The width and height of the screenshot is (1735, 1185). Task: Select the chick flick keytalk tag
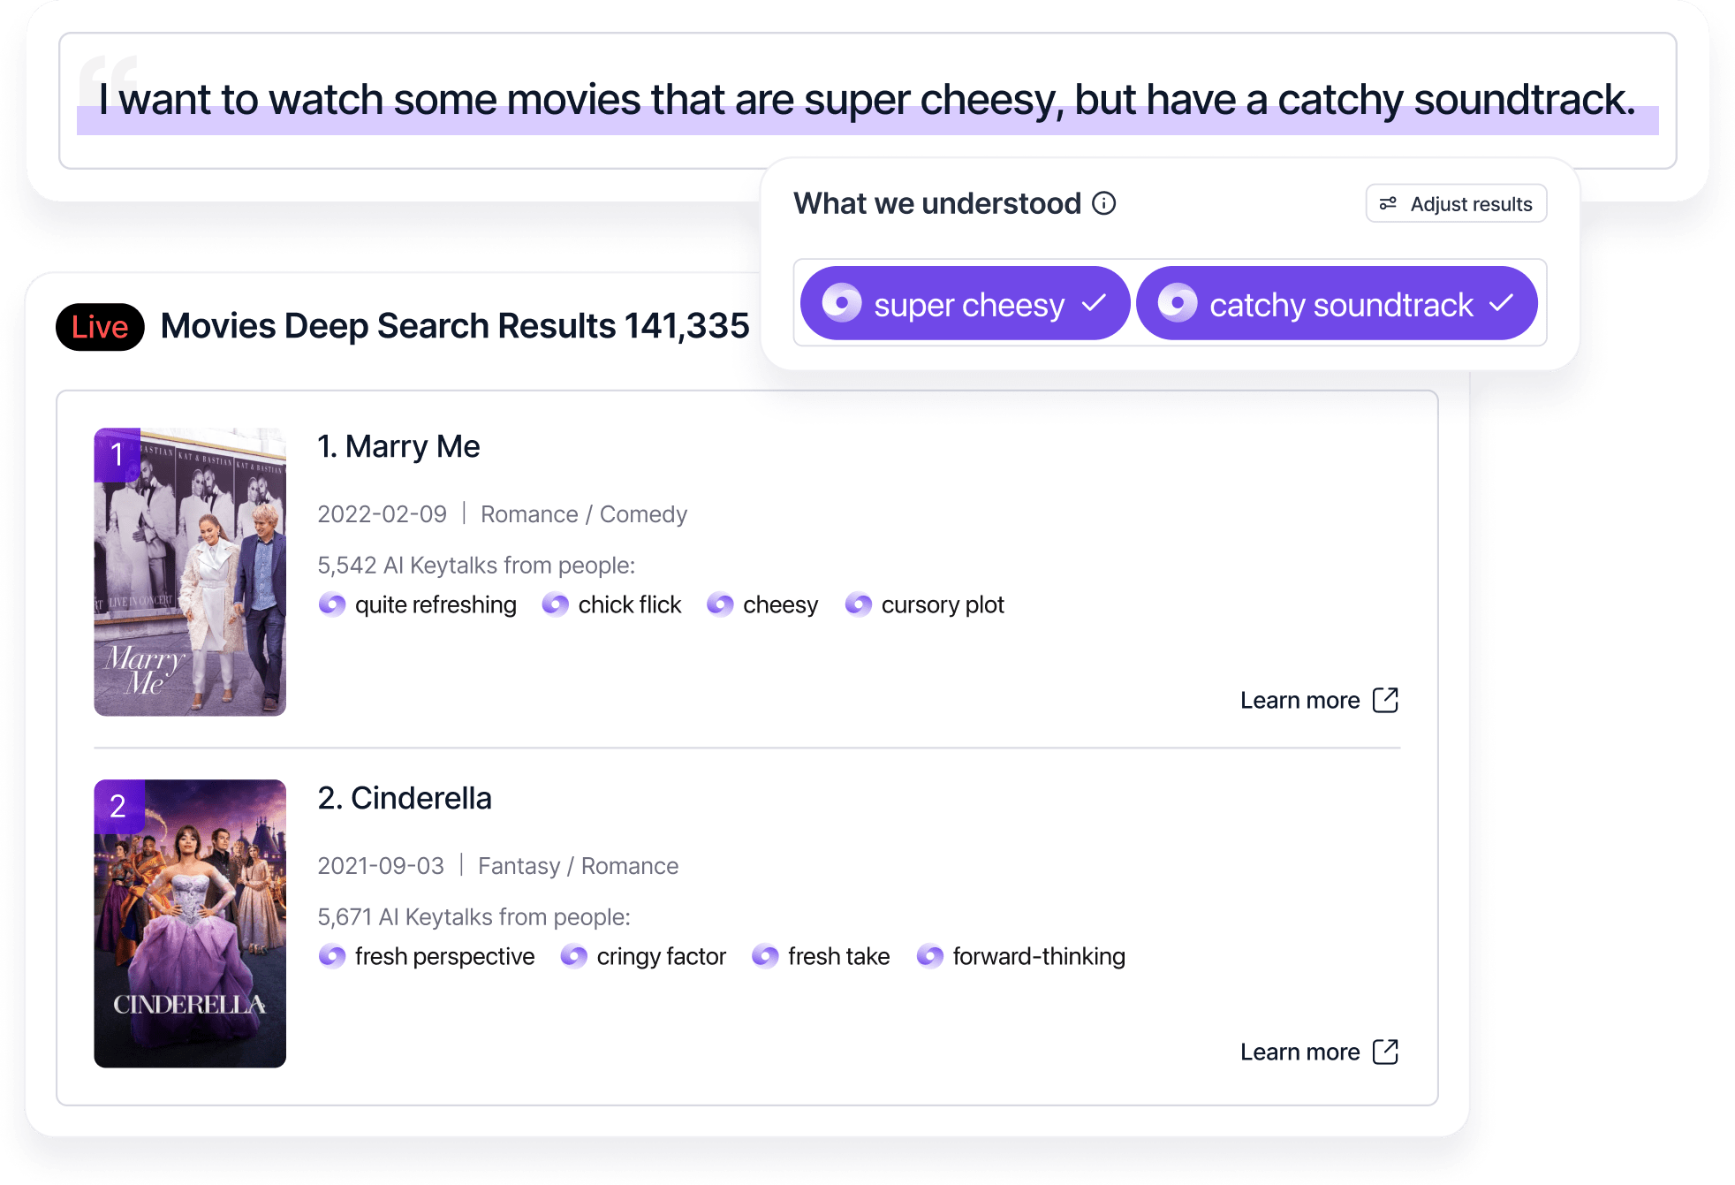click(611, 604)
